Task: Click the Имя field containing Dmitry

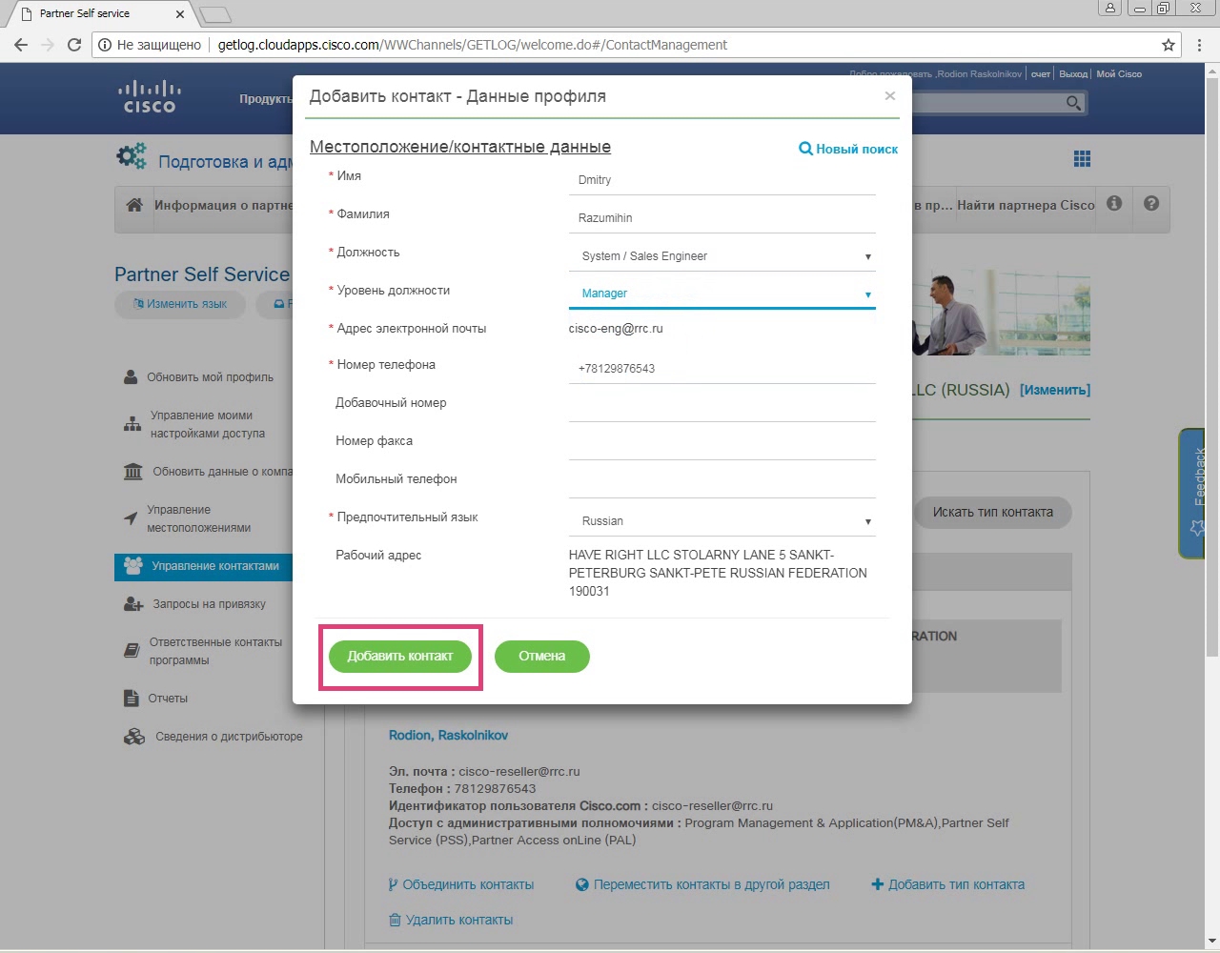Action: pyautogui.click(x=722, y=180)
